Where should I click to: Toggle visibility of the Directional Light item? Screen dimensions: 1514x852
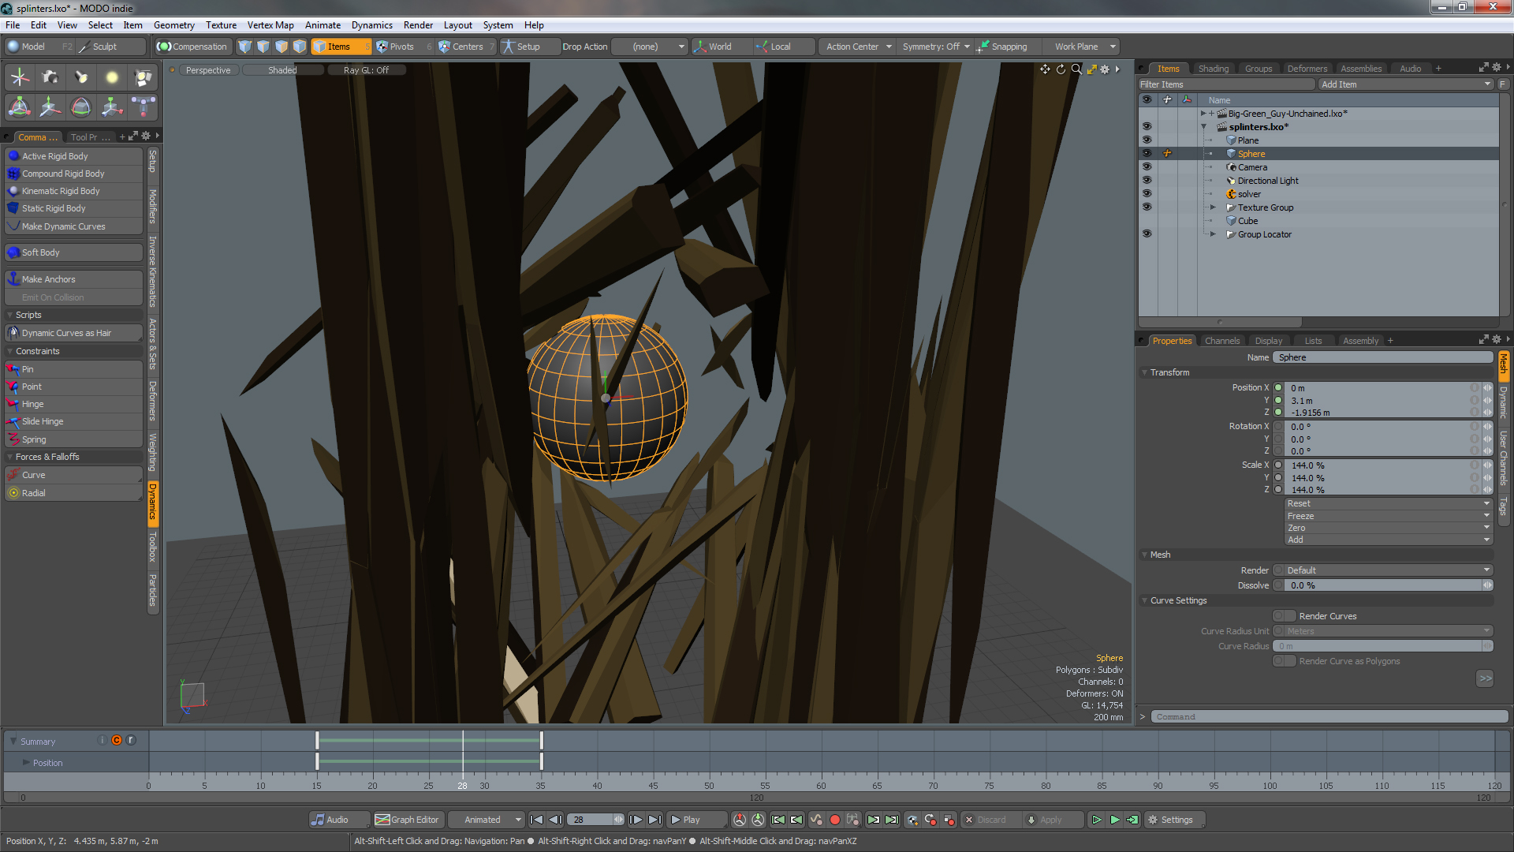coord(1147,180)
